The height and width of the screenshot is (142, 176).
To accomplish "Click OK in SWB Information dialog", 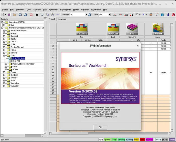I will tap(100, 127).
